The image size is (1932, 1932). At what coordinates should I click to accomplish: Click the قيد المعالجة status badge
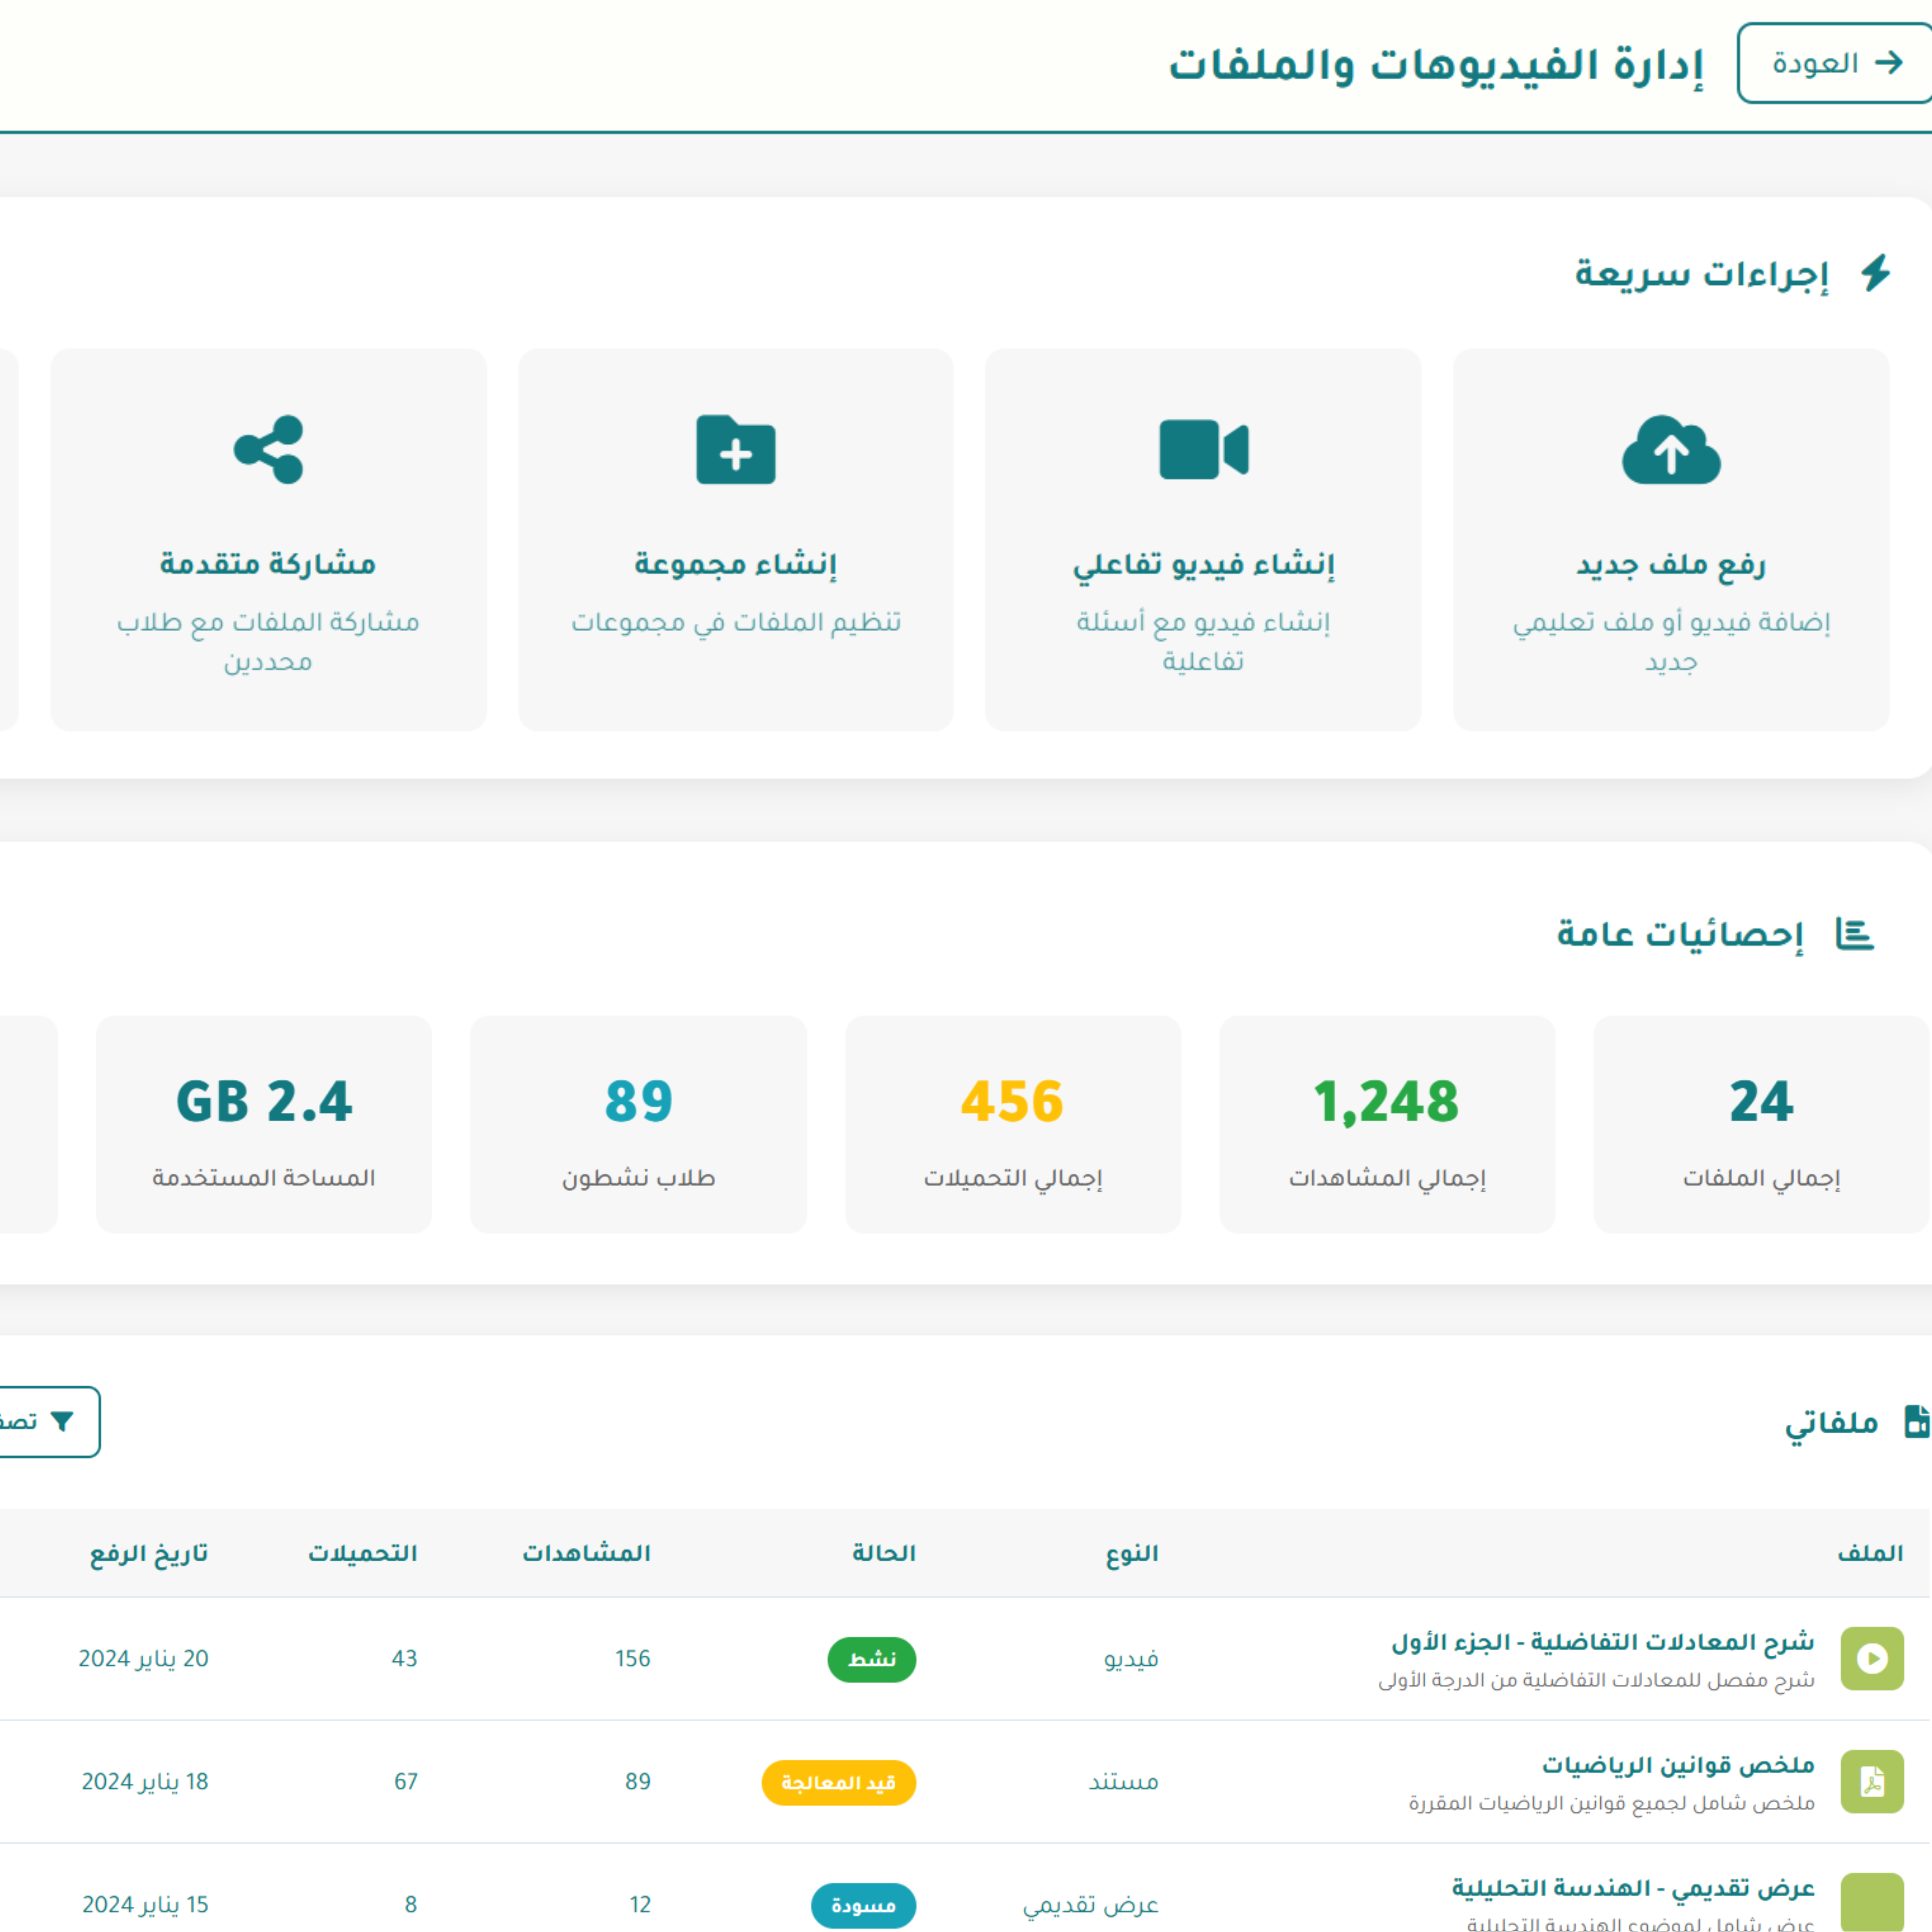[839, 1782]
